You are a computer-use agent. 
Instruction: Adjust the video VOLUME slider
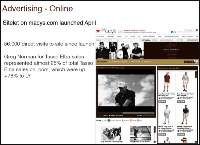click(x=148, y=115)
